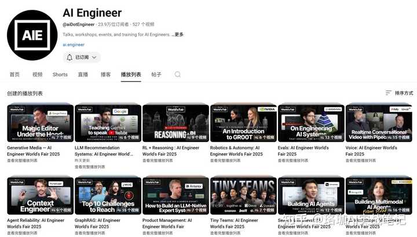
Task: Open An Introduction to GROOT thumbnail
Action: pyautogui.click(x=243, y=123)
